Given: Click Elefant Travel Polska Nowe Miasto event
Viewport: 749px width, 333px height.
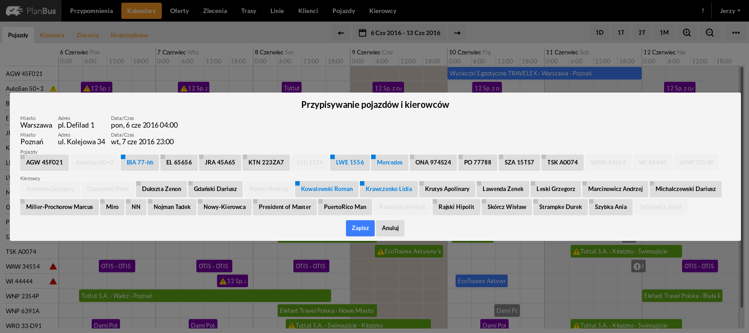Looking at the screenshot, I should pyautogui.click(x=327, y=311).
